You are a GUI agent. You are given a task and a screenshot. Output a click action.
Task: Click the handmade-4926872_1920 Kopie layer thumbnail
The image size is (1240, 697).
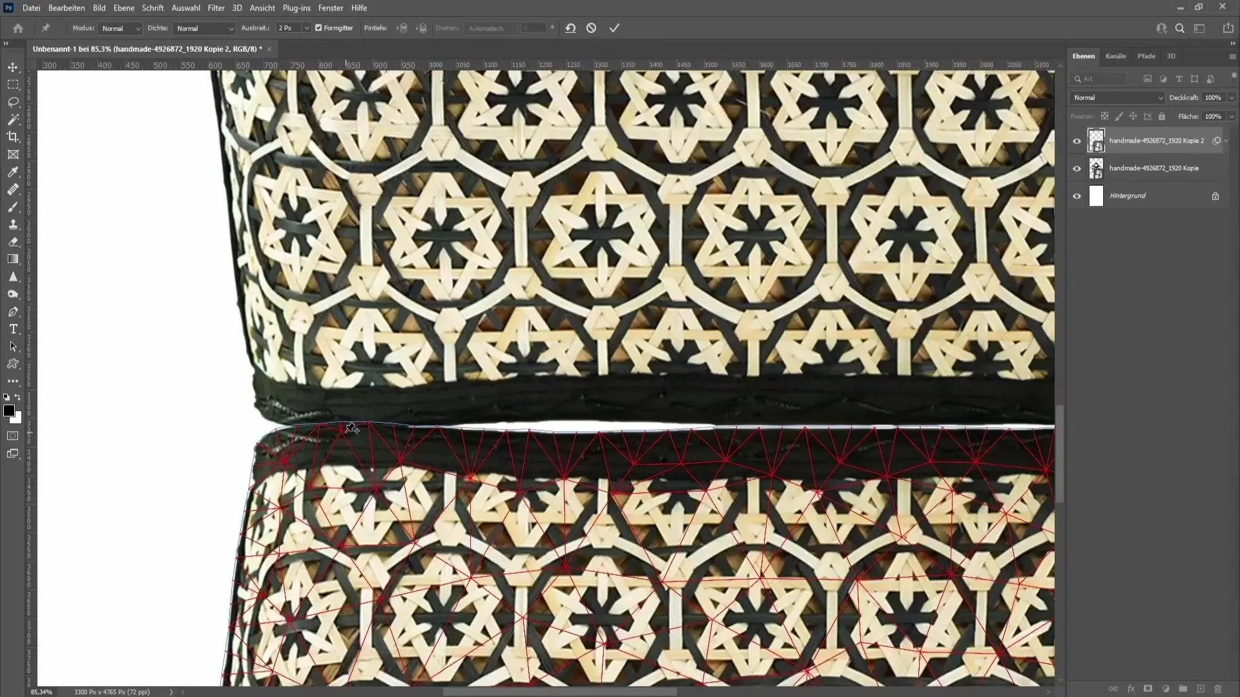coord(1096,168)
